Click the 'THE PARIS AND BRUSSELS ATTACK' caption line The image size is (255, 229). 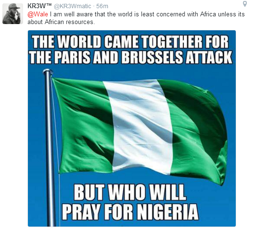(130, 57)
